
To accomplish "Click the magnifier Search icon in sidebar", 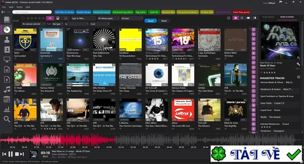I will pyautogui.click(x=7, y=119).
